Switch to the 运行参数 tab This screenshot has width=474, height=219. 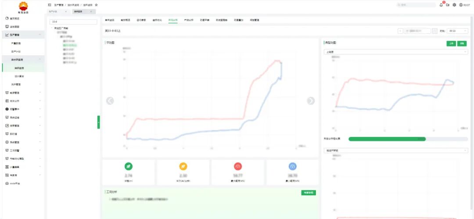[x=141, y=20]
